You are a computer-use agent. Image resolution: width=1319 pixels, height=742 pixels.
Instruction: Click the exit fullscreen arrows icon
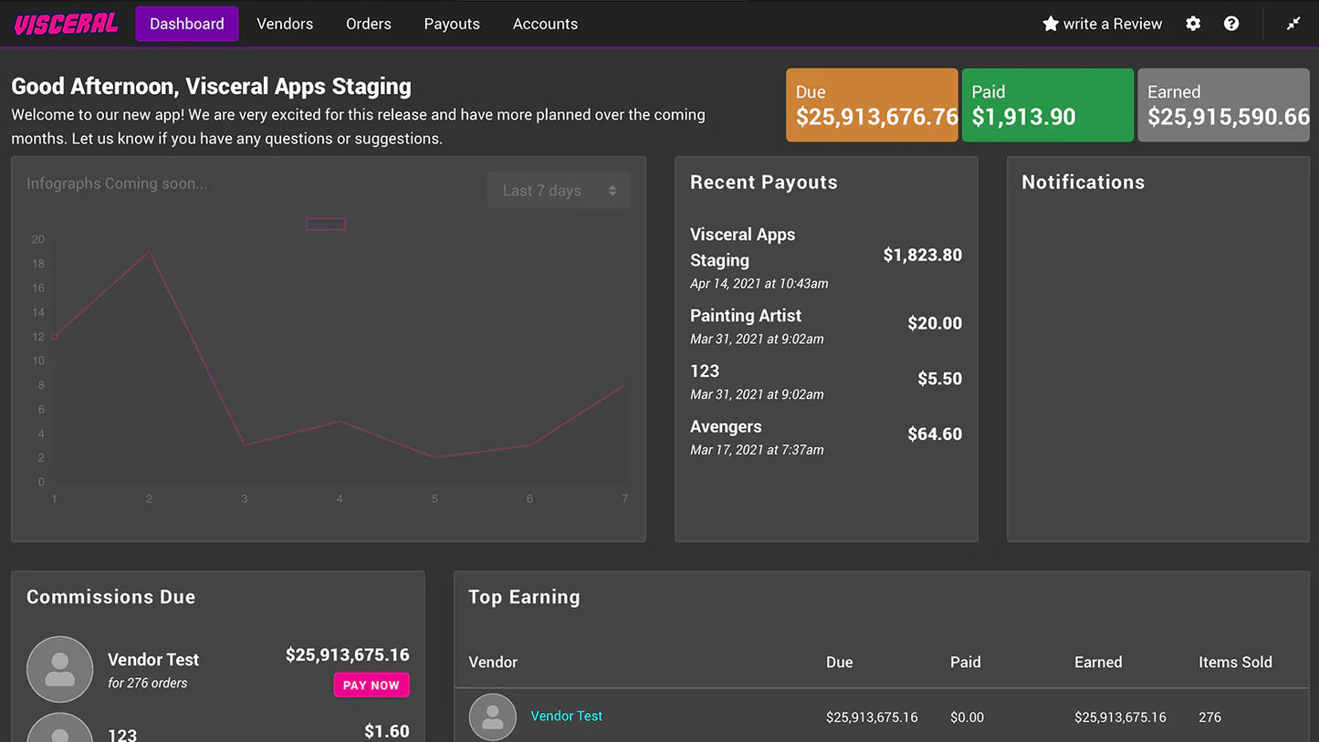point(1293,24)
